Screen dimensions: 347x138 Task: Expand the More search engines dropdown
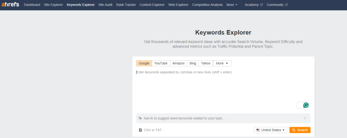(222, 63)
